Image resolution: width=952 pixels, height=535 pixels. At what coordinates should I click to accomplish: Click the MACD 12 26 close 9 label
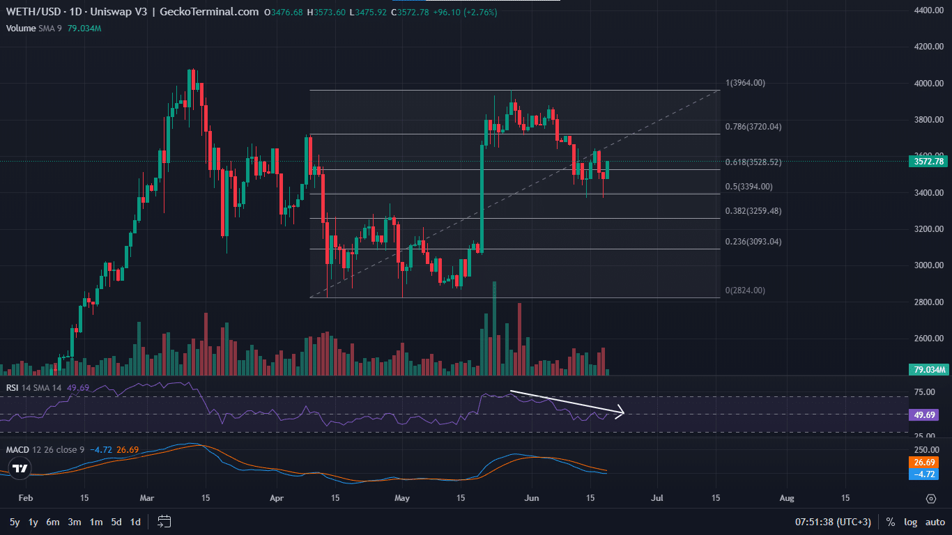tap(45, 450)
